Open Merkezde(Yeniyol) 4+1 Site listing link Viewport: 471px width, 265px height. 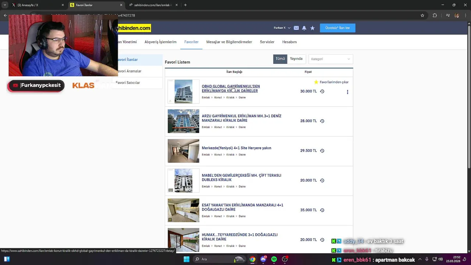pyautogui.click(x=236, y=148)
